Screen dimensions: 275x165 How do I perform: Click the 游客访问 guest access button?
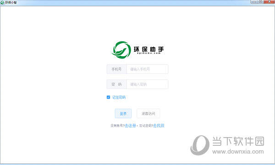(x=148, y=113)
